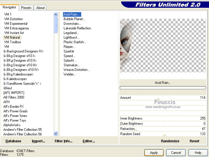Image resolution: width=209 pixels, height=157 pixels.
Task: Adjust the Random Seed slider
Action: pyautogui.click(x=163, y=134)
